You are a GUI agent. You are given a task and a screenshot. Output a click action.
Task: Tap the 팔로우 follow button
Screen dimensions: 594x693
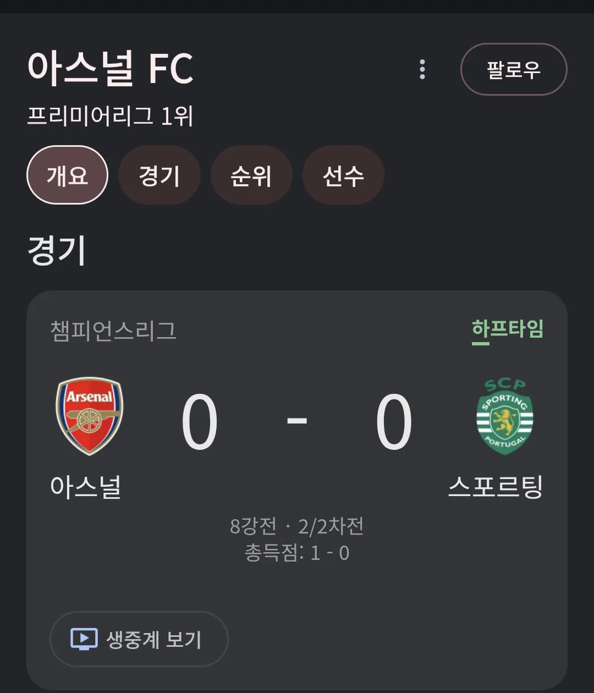click(513, 69)
